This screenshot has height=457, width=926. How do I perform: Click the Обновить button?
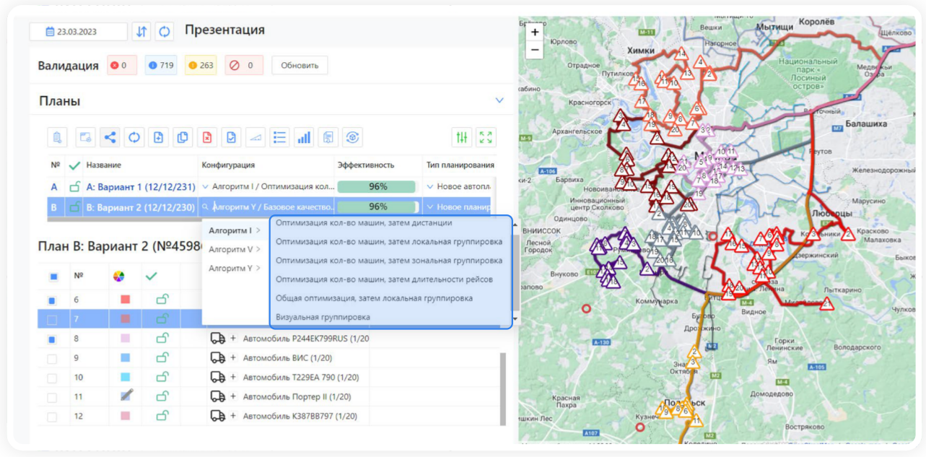(x=300, y=65)
